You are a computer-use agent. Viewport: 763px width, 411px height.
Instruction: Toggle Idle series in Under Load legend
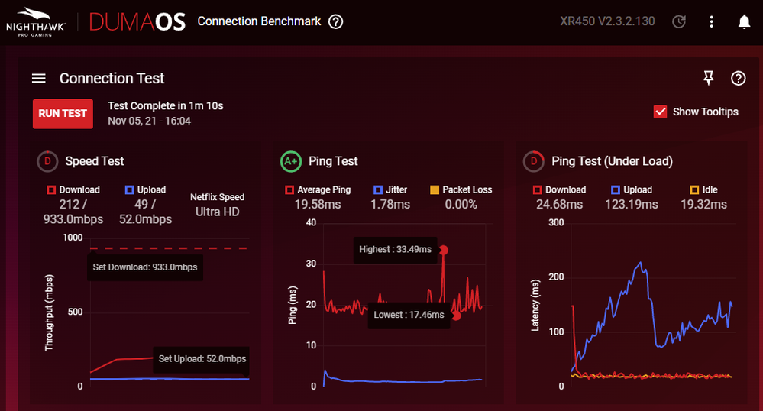point(694,189)
